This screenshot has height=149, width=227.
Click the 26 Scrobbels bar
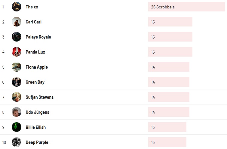click(186, 7)
